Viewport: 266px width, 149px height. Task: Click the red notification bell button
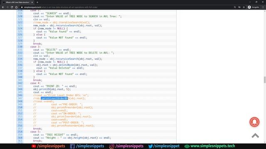(x=254, y=122)
